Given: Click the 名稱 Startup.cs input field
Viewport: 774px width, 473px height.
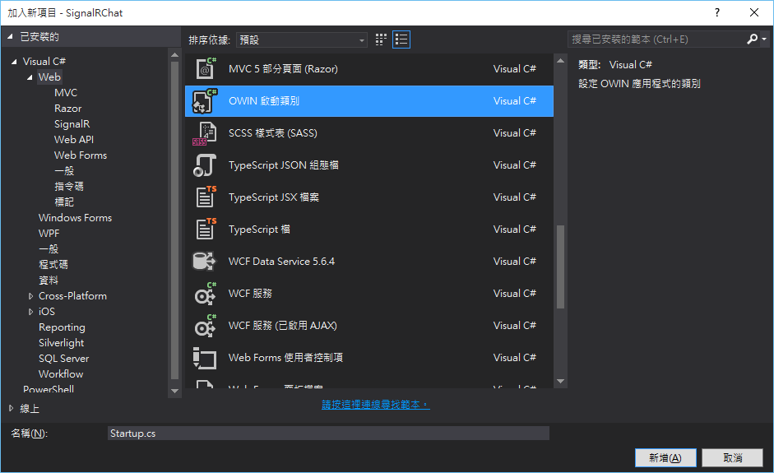Looking at the screenshot, I should tap(328, 434).
